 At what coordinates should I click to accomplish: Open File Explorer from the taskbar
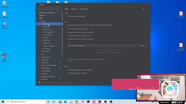[x=71, y=102]
